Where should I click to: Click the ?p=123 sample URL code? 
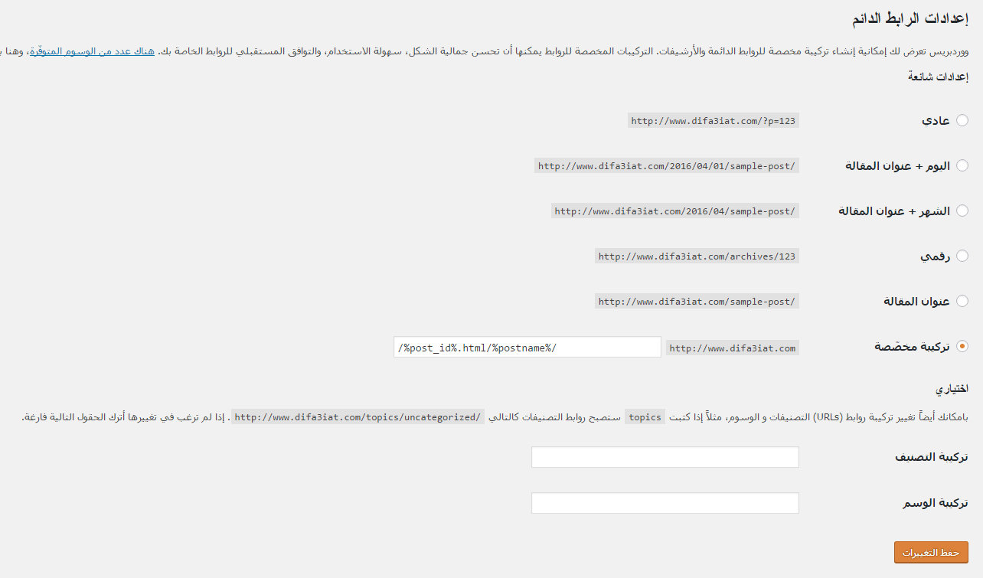pos(714,120)
